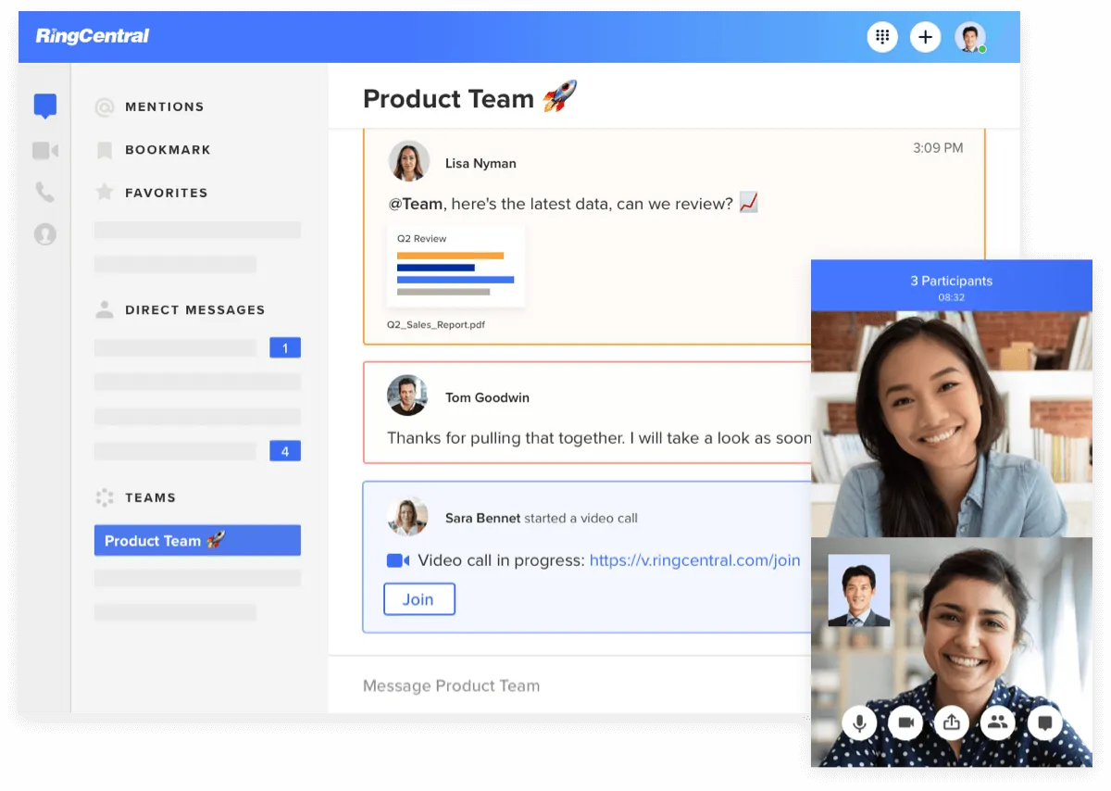This screenshot has width=1111, height=791.
Task: Open chat in video call controls
Action: (1044, 722)
